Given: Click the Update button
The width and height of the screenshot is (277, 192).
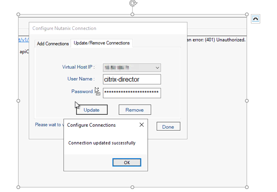Looking at the screenshot, I should click(92, 110).
